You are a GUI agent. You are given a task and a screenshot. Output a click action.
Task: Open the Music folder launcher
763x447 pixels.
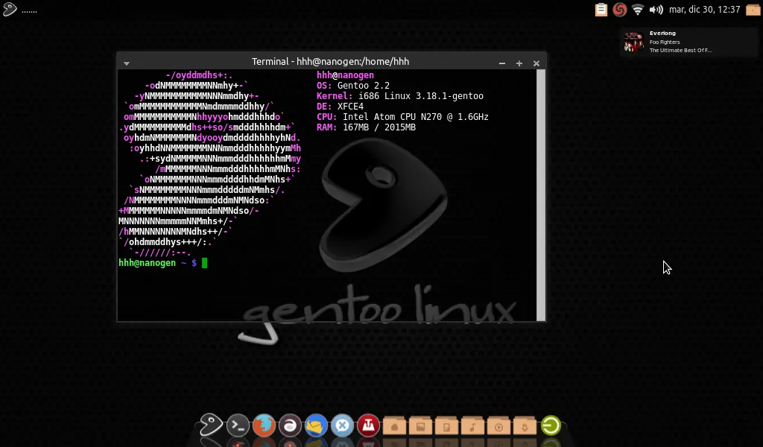(473, 425)
